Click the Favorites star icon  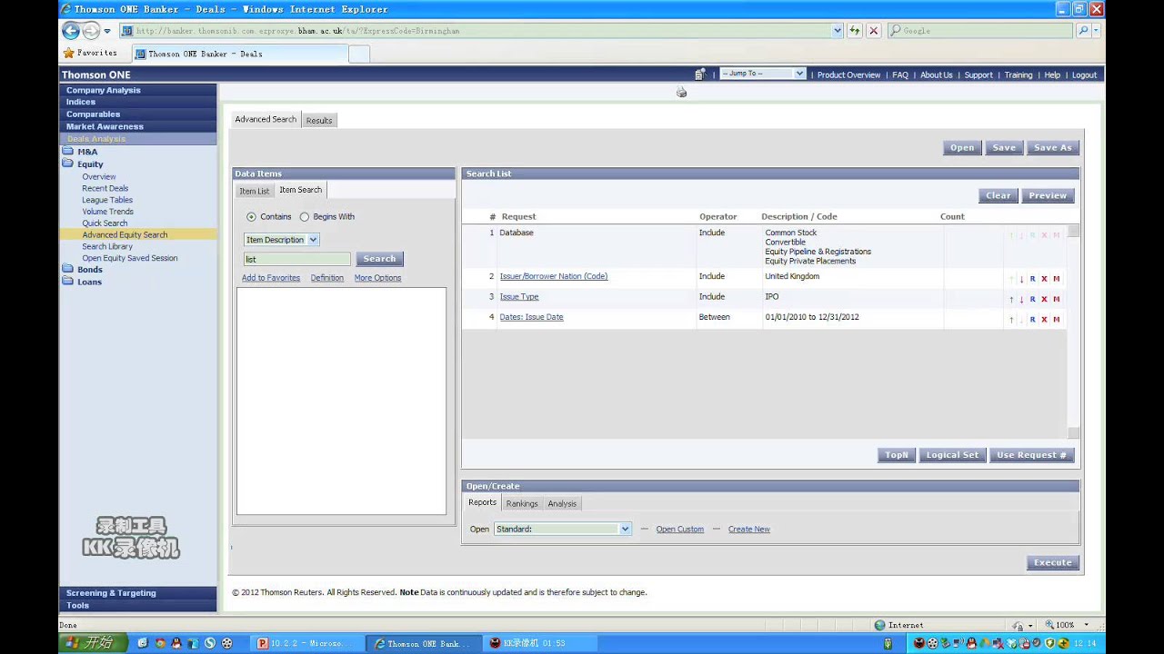click(68, 54)
